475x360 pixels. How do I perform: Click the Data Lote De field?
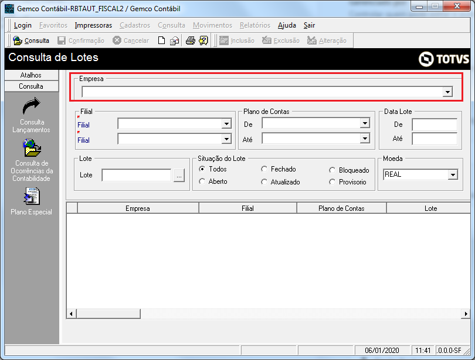435,125
